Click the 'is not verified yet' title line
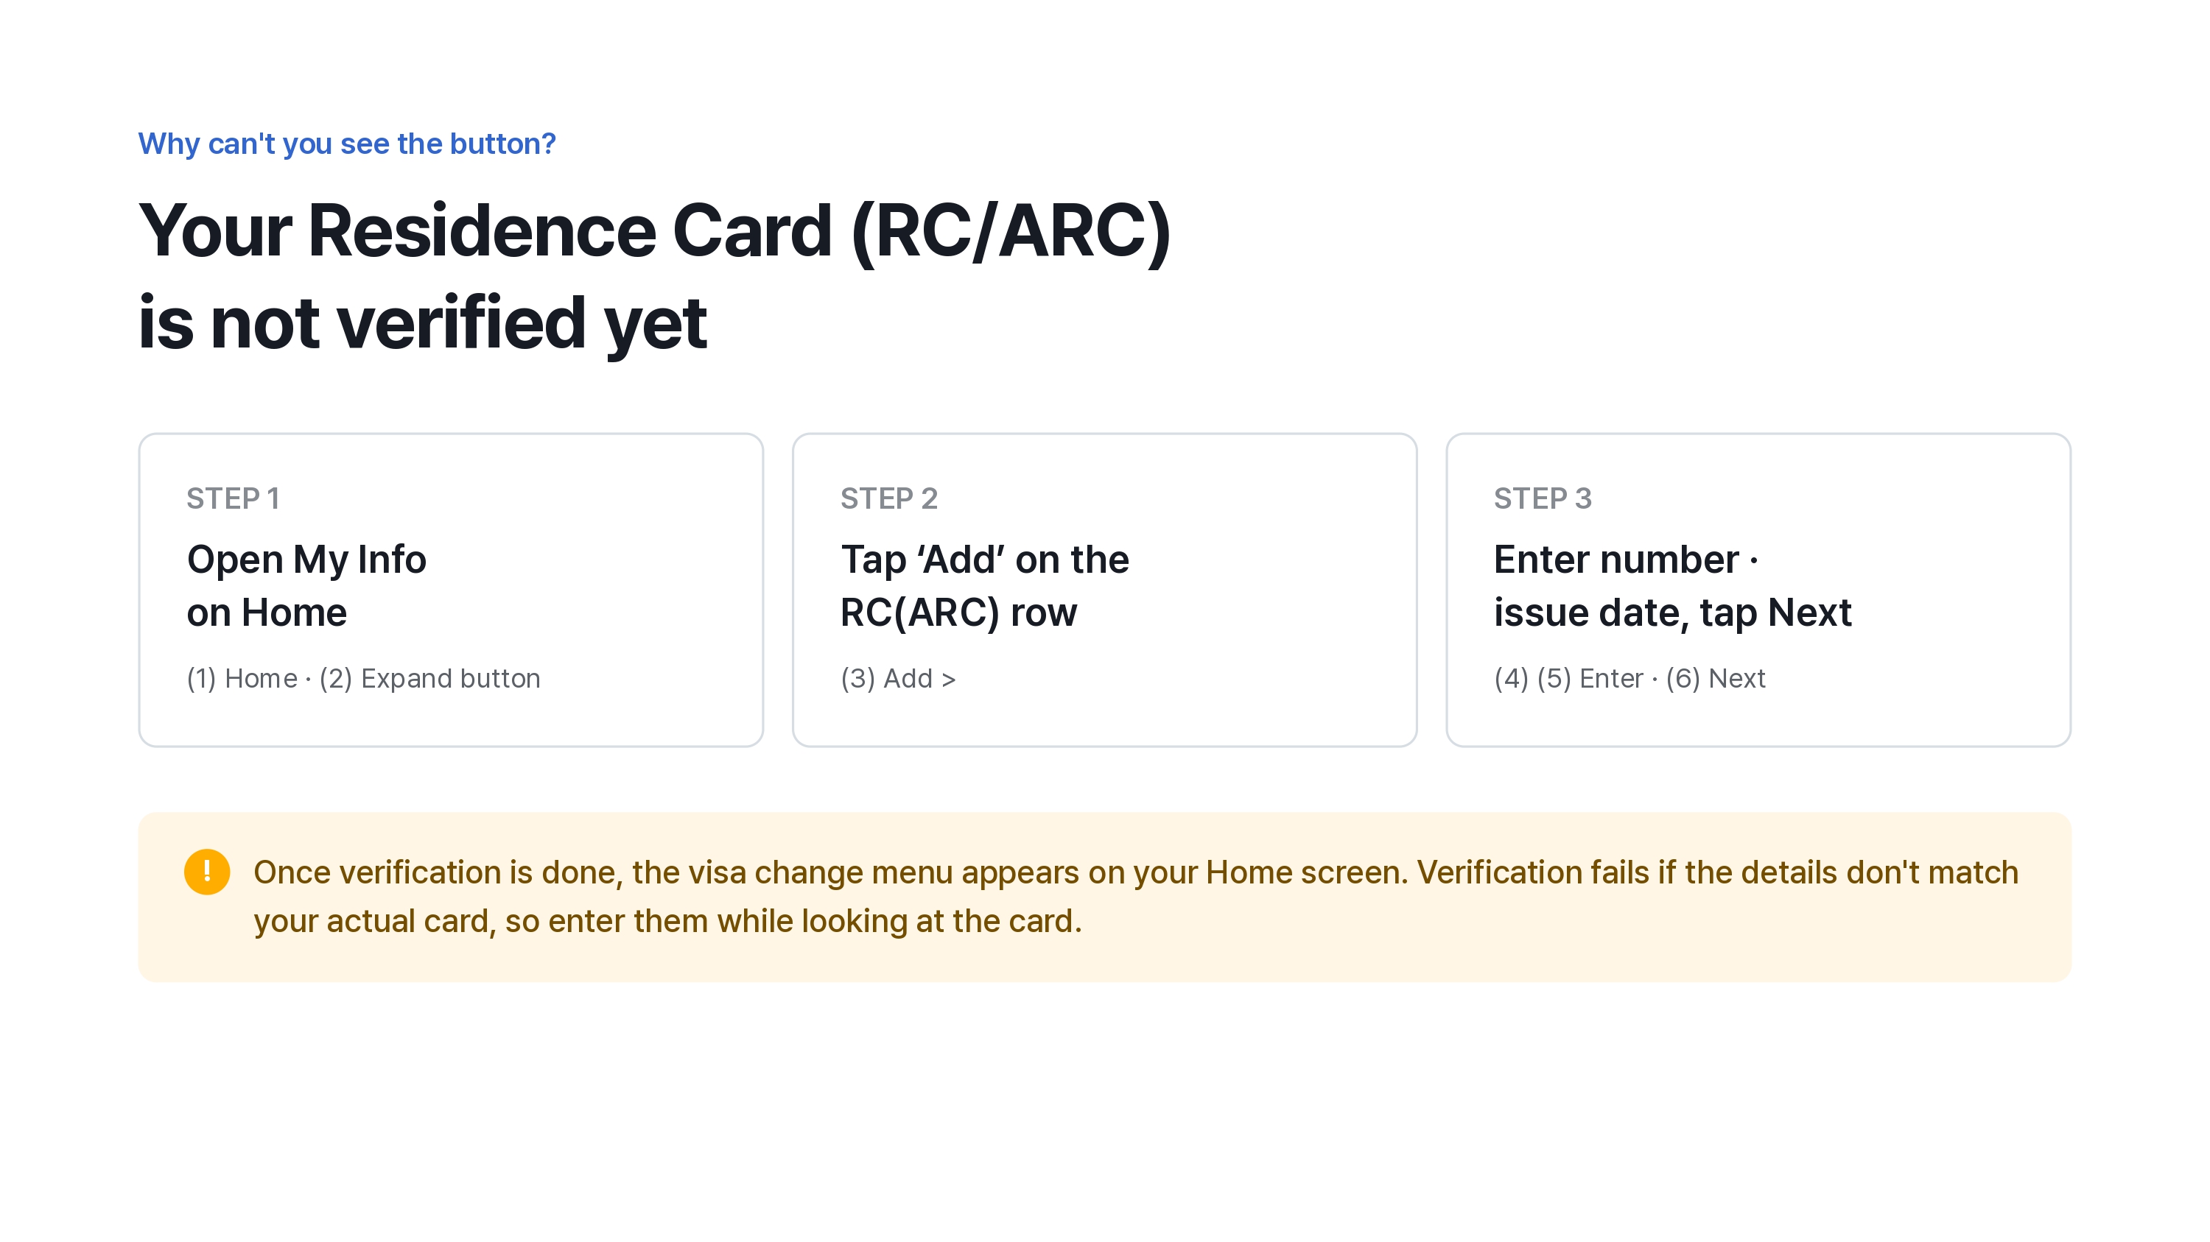The height and width of the screenshot is (1242, 2210). pyautogui.click(x=422, y=323)
